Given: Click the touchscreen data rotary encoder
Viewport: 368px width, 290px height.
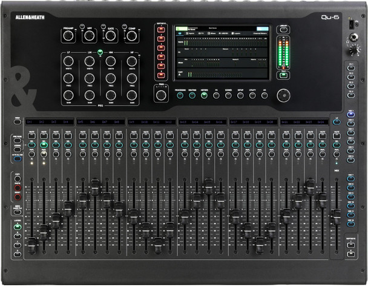Looking at the screenshot, I should coord(283,95).
